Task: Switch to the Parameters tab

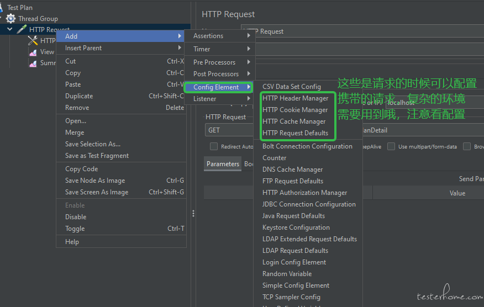Action: coord(223,164)
